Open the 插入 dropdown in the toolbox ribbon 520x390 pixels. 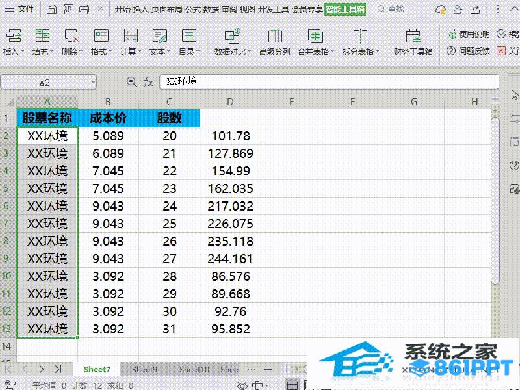coord(13,42)
